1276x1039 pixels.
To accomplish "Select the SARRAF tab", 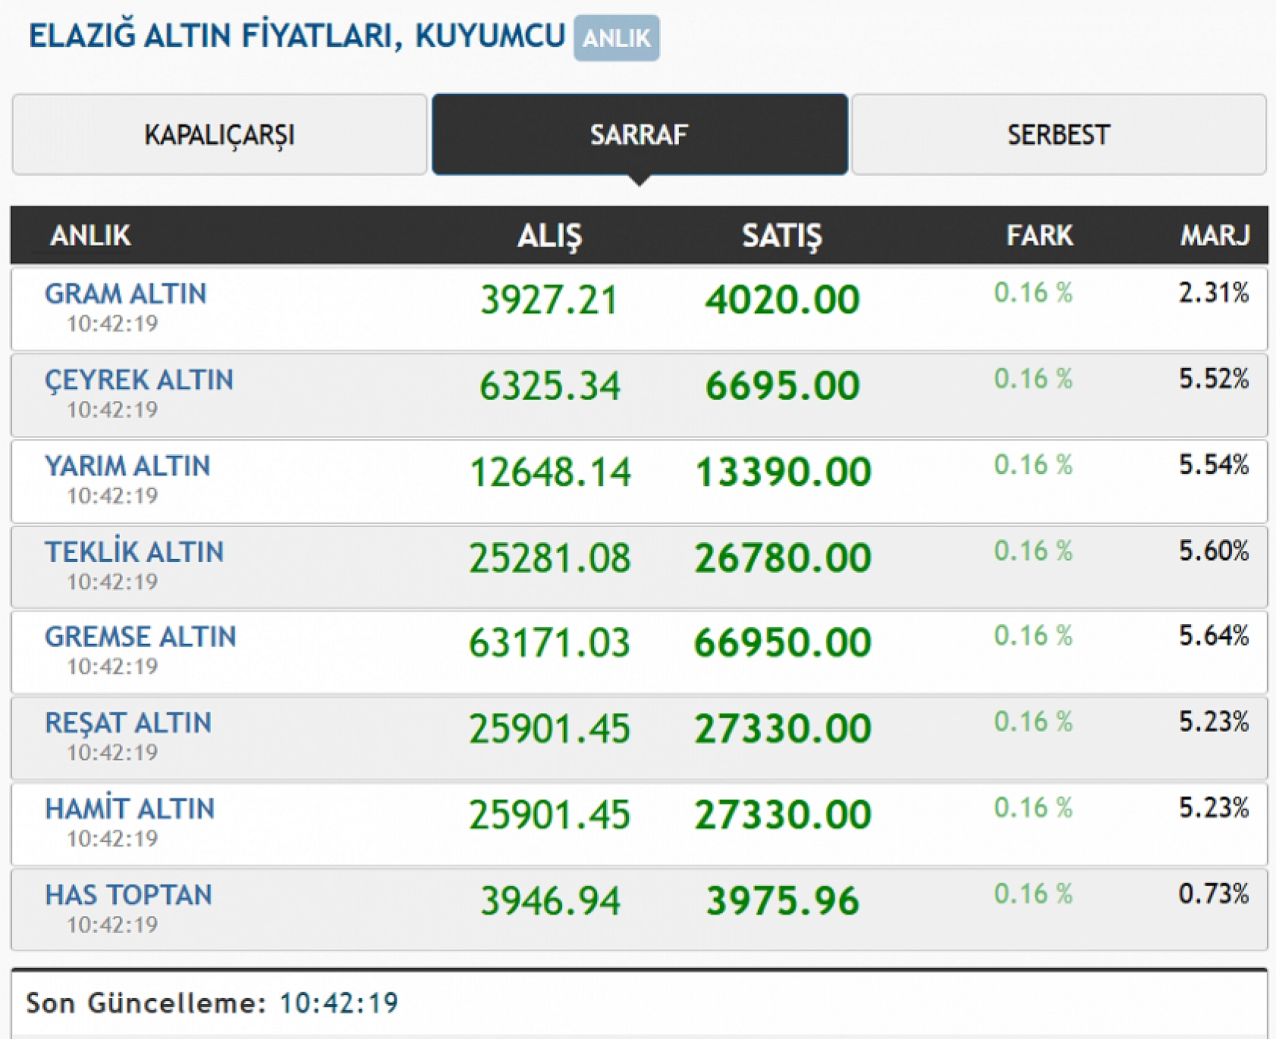I will click(639, 135).
